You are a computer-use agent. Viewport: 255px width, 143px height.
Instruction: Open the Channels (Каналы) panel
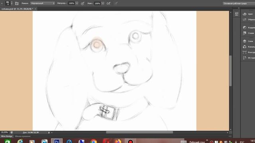249,47
